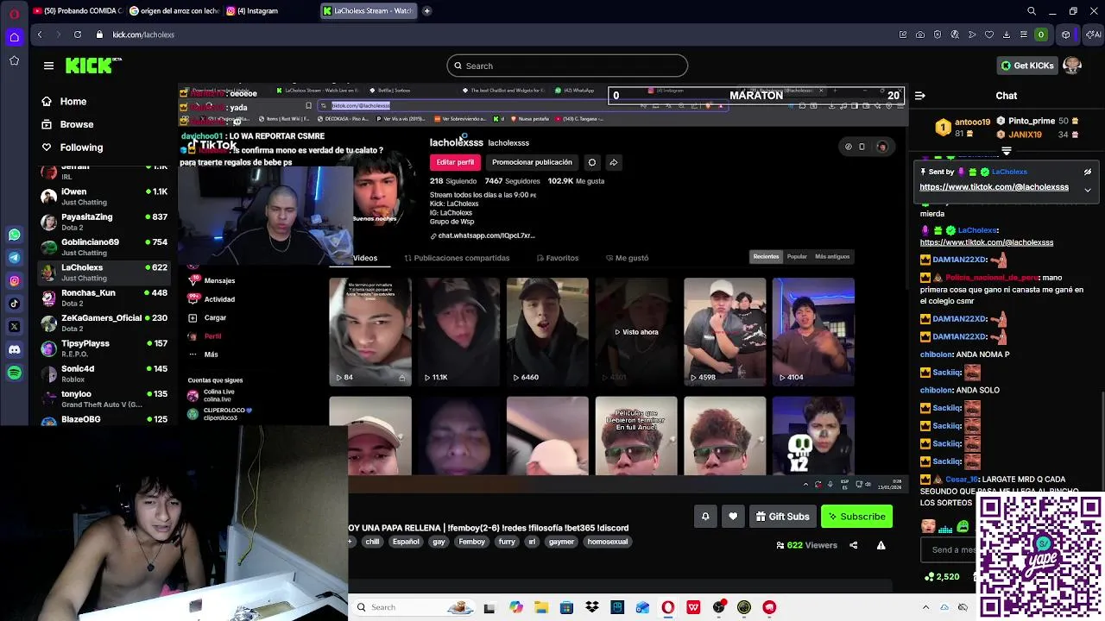Click the Gift Subs button
Image resolution: width=1105 pixels, height=621 pixels.
pyautogui.click(x=782, y=517)
